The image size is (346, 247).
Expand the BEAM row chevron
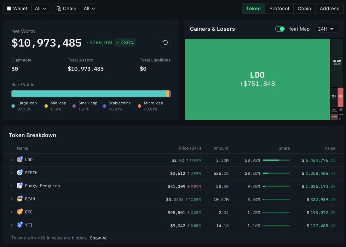coord(11,199)
